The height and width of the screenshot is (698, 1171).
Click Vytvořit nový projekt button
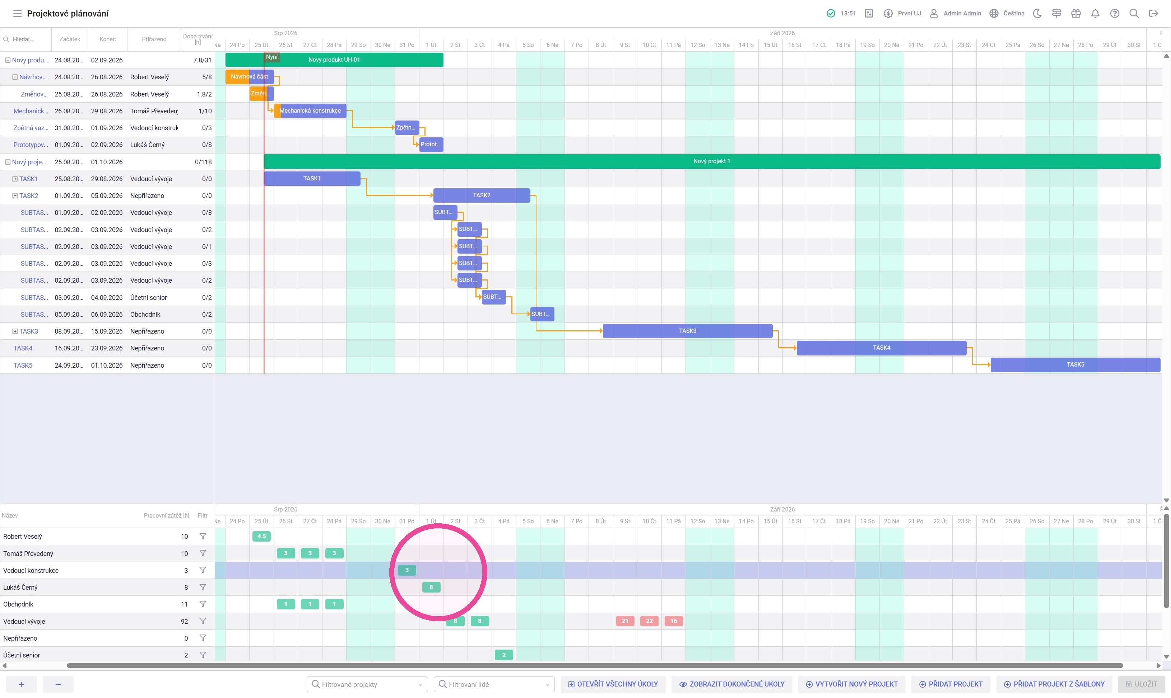852,684
